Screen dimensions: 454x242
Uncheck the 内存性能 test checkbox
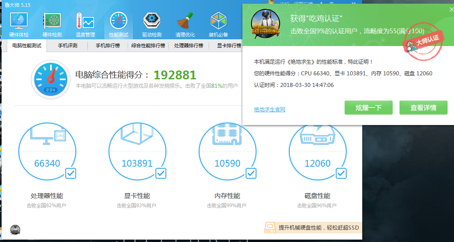click(x=251, y=173)
